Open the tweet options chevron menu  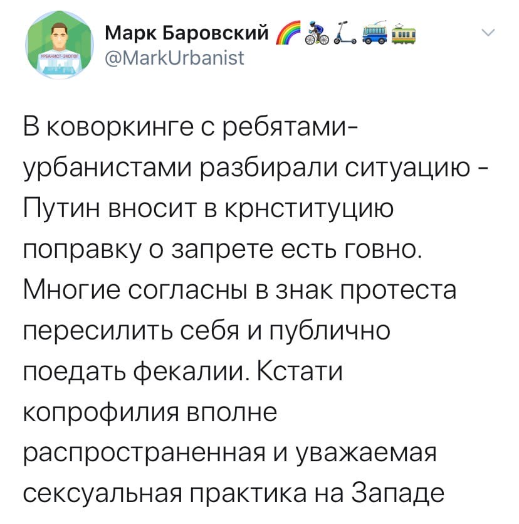tap(488, 33)
